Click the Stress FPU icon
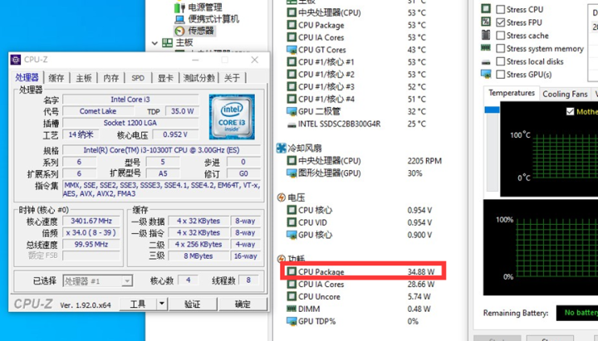 pyautogui.click(x=486, y=22)
